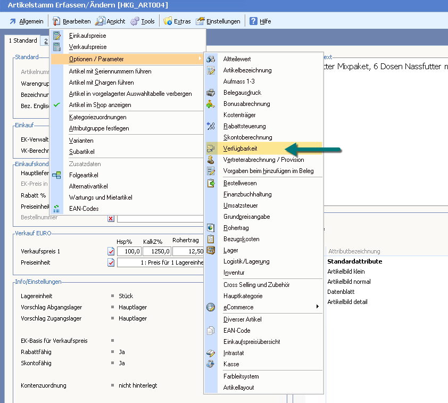Click the Bestellwesen icon
This screenshot has width=448, height=403.
[211, 183]
